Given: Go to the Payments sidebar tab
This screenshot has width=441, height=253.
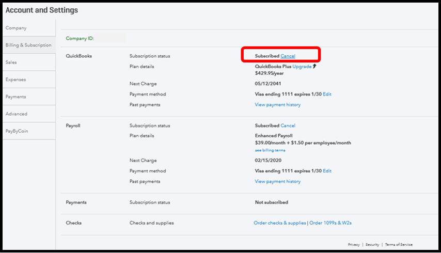Looking at the screenshot, I should tap(29, 97).
